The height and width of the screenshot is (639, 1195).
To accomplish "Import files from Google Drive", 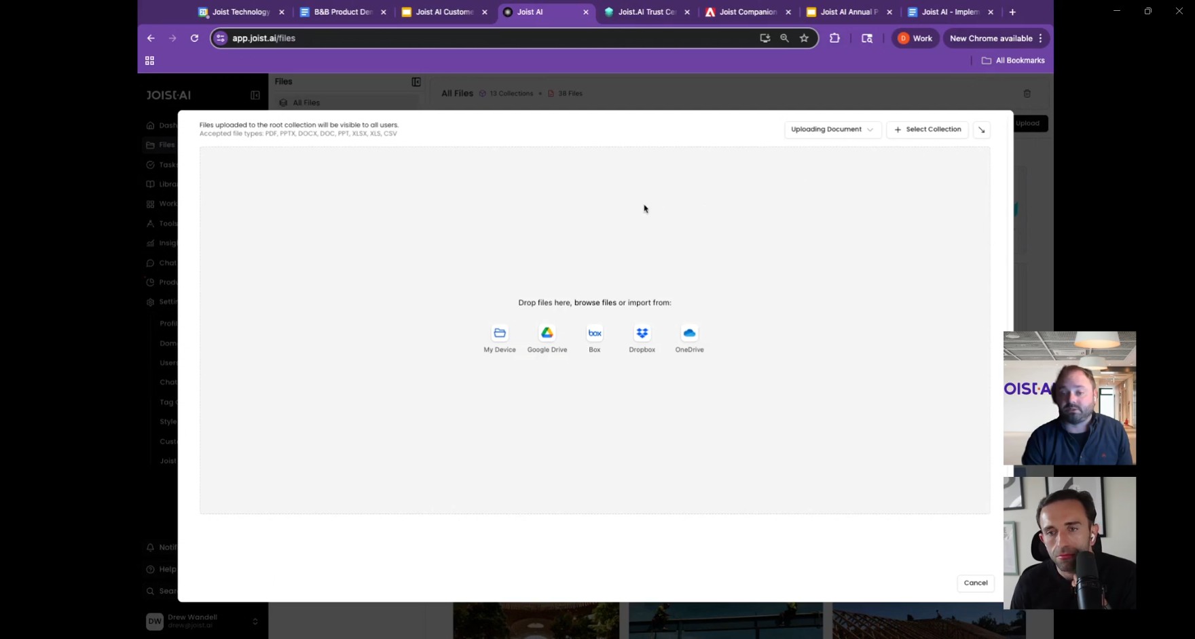I will coord(547,338).
